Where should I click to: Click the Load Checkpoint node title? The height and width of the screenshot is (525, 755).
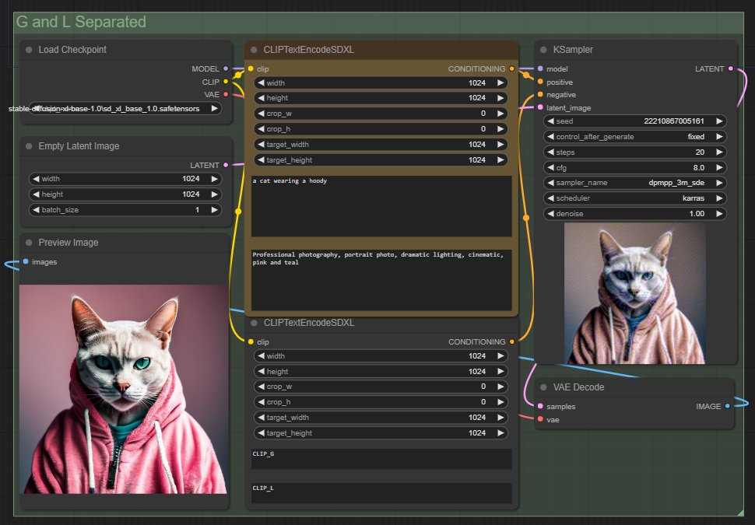click(x=72, y=50)
